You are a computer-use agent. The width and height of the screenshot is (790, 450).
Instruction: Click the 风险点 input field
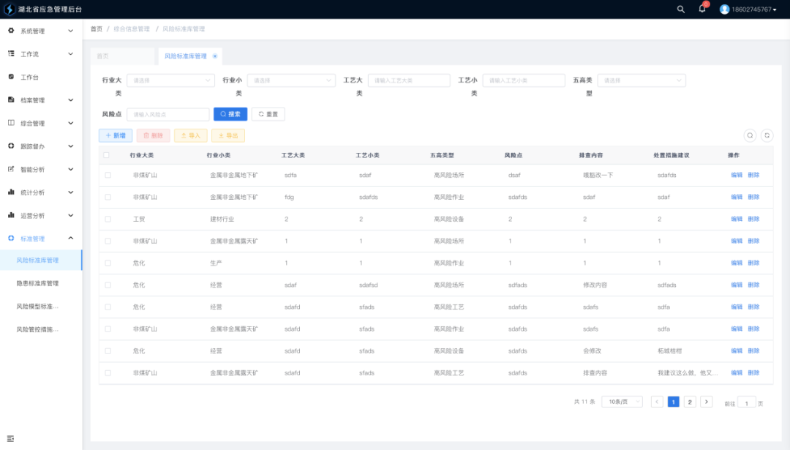coord(168,114)
